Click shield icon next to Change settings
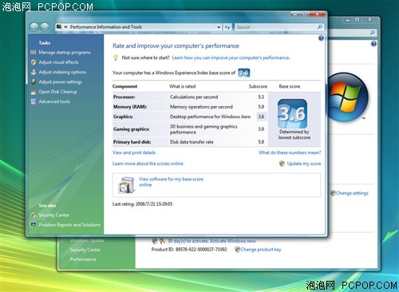399x292 pixels. [333, 193]
